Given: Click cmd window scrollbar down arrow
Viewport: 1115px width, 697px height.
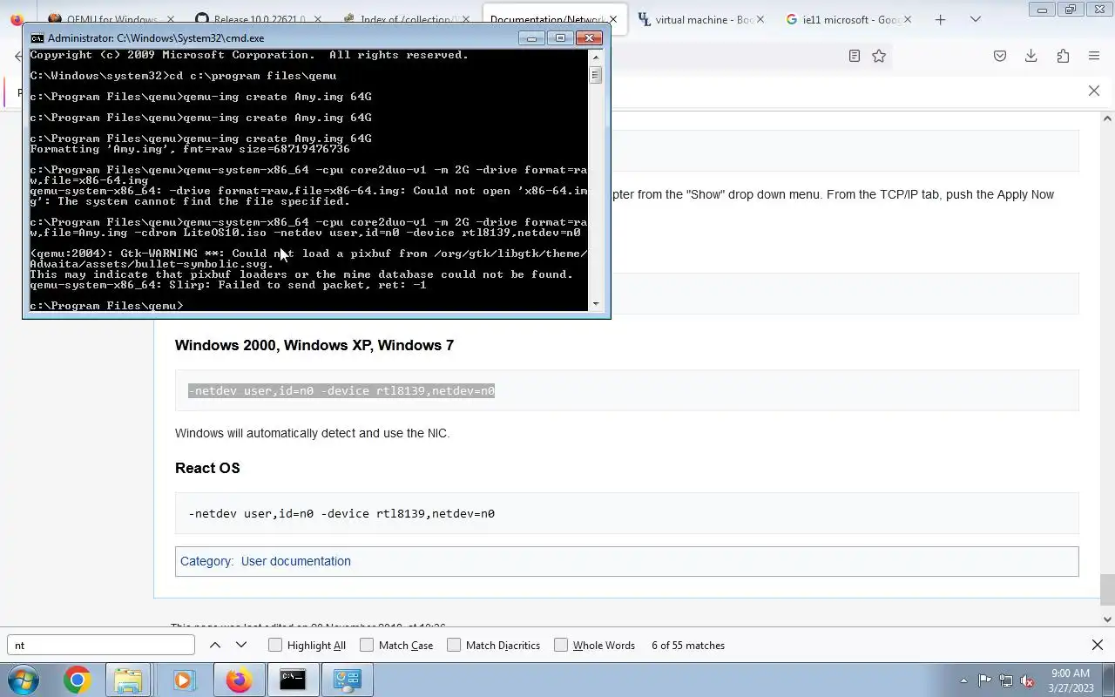Looking at the screenshot, I should [596, 303].
